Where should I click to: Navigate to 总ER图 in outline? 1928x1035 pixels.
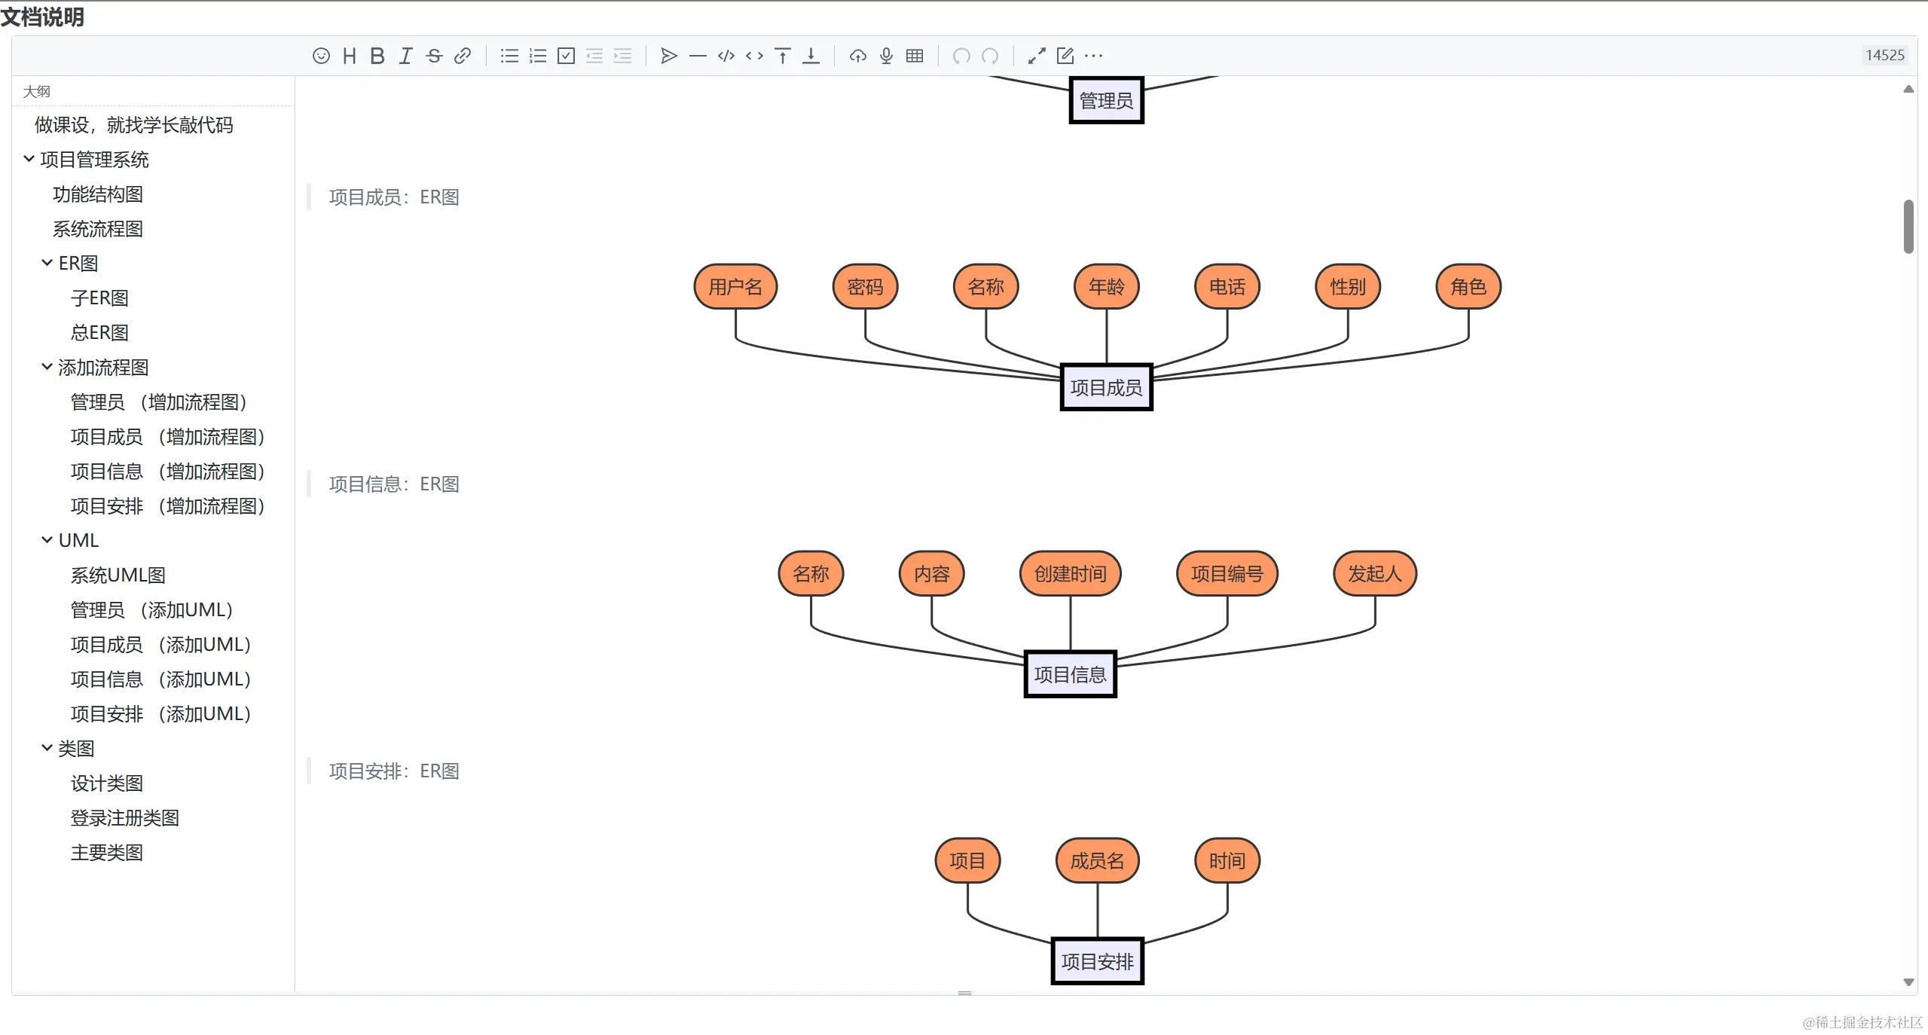(x=99, y=333)
